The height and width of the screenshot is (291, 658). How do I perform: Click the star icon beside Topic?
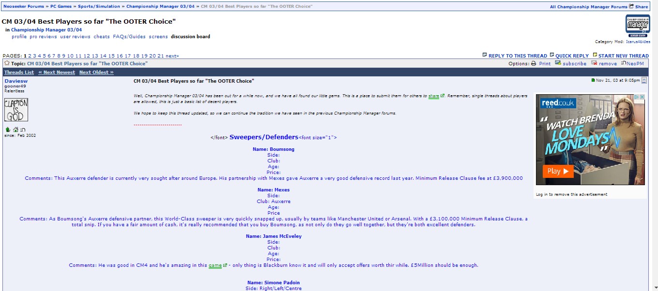[x=7, y=63]
